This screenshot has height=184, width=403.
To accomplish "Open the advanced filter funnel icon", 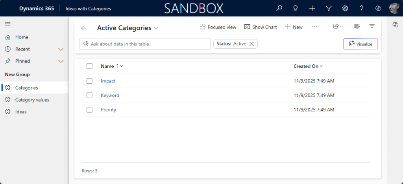I will [329, 8].
